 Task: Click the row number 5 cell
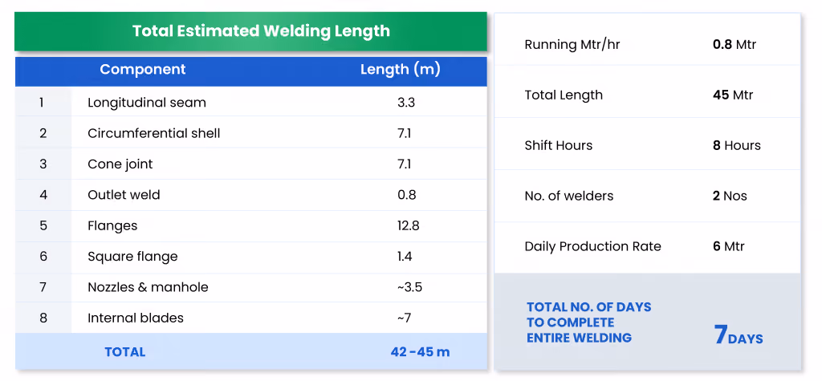click(43, 226)
